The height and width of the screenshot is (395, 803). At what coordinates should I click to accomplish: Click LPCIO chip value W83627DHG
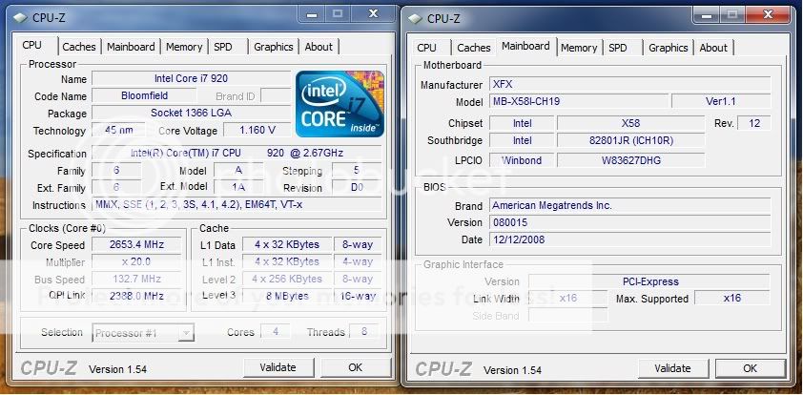click(631, 160)
